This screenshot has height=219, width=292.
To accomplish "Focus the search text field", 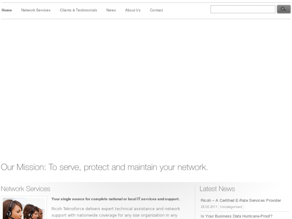I will click(x=243, y=9).
